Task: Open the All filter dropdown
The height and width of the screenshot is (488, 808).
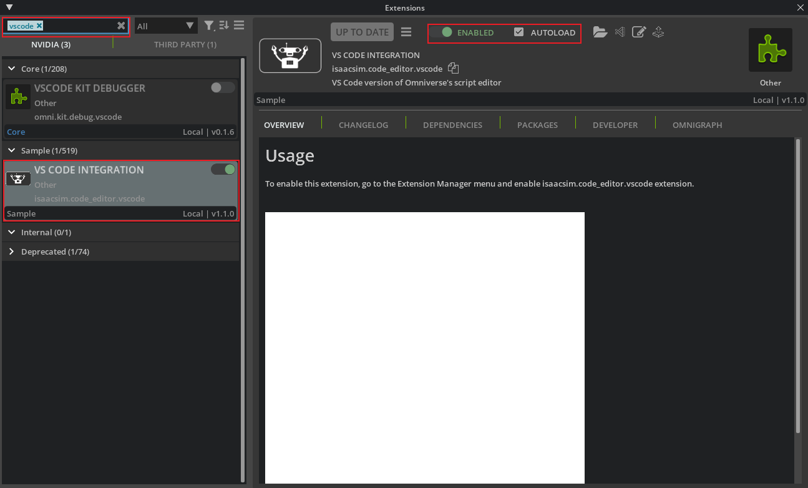Action: click(166, 26)
